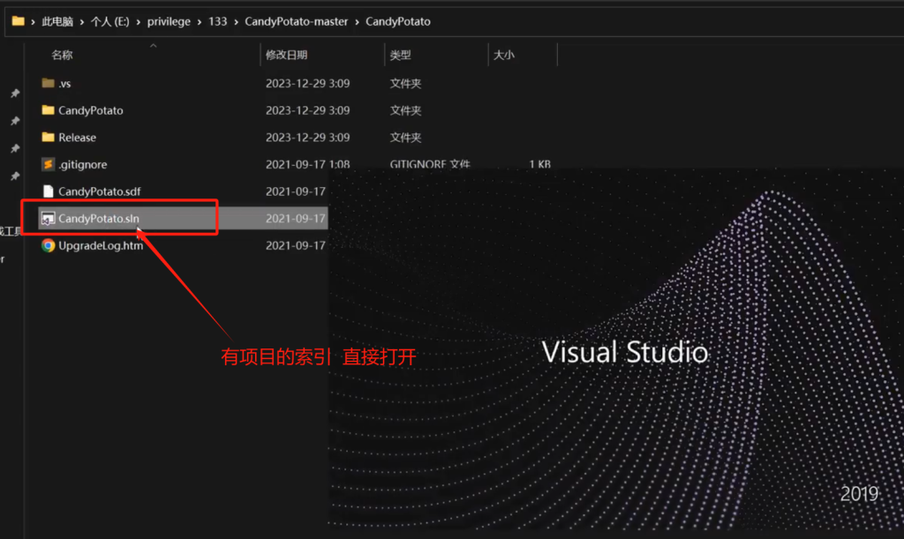
Task: Go to privilege folder breadcrumb
Action: click(169, 22)
